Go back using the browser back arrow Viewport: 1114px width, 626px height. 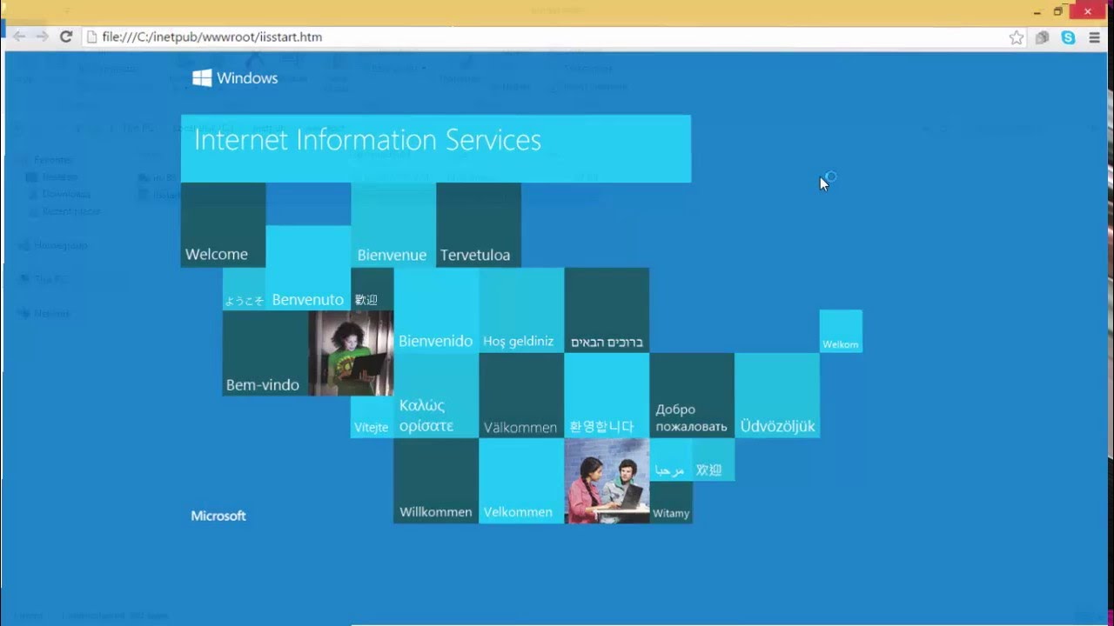click(x=18, y=37)
